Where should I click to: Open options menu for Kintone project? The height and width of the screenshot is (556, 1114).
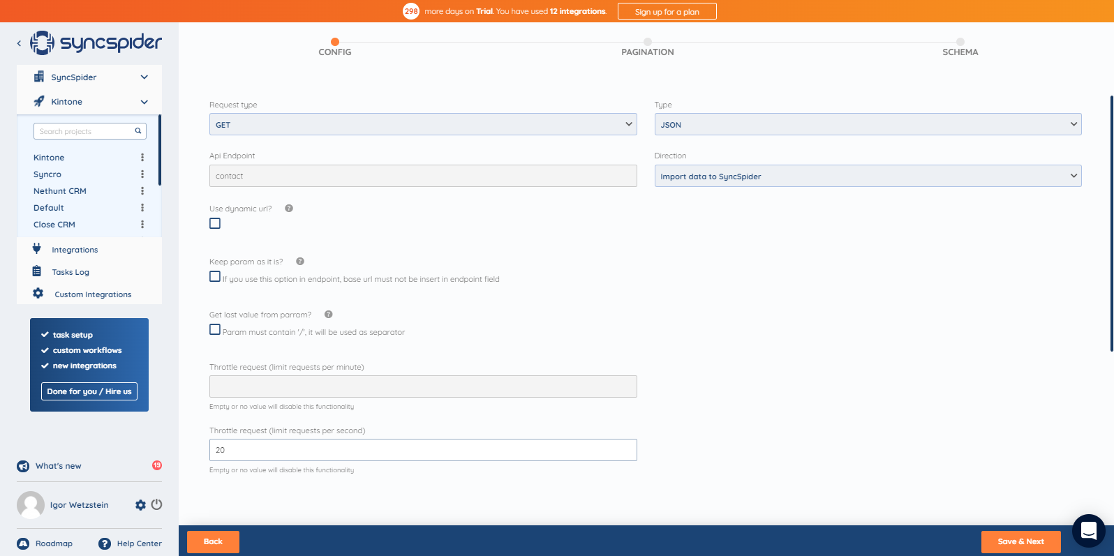(142, 158)
